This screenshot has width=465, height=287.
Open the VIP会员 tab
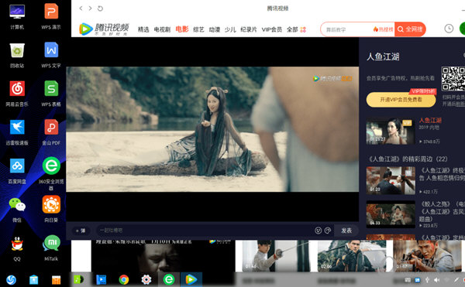271,29
